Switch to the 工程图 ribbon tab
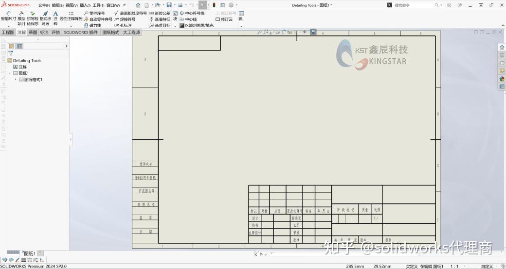Image resolution: width=506 pixels, height=269 pixels. (x=8, y=32)
